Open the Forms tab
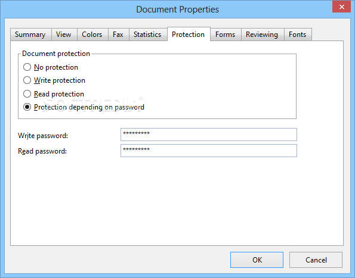 (x=226, y=35)
